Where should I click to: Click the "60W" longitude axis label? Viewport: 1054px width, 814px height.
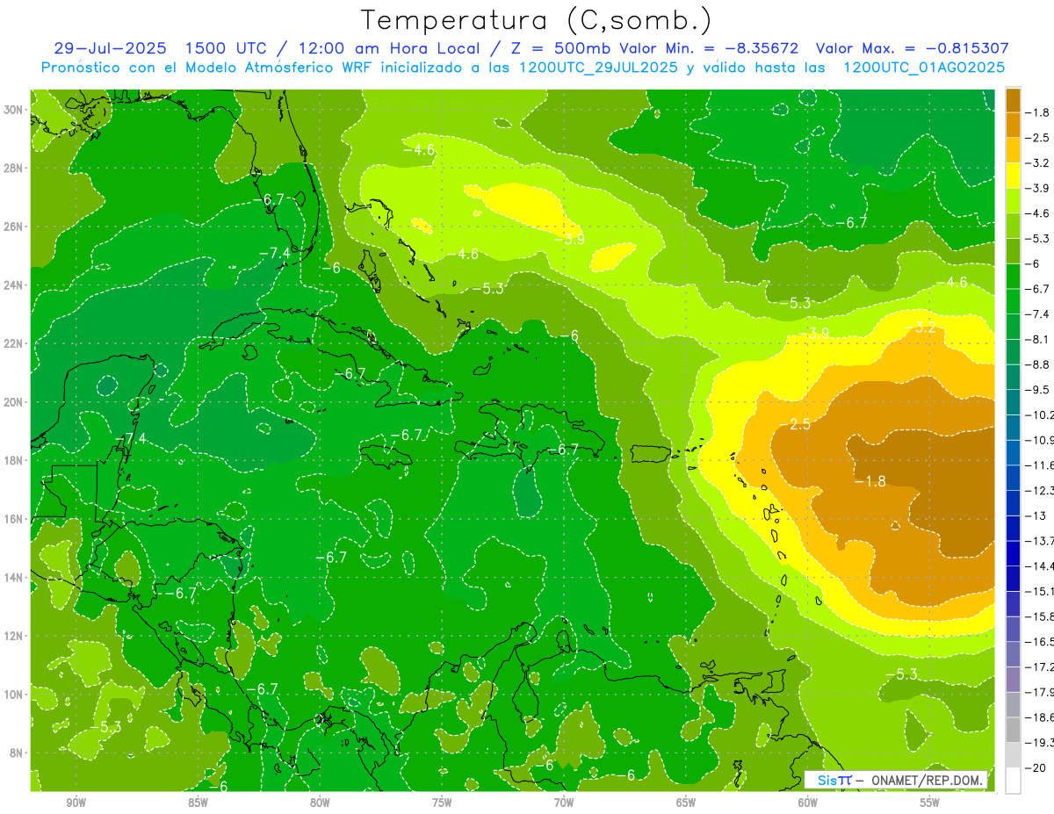808,803
